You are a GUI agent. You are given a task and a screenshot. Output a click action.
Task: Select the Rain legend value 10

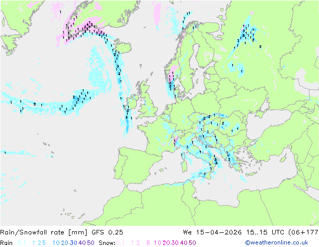[56, 243]
